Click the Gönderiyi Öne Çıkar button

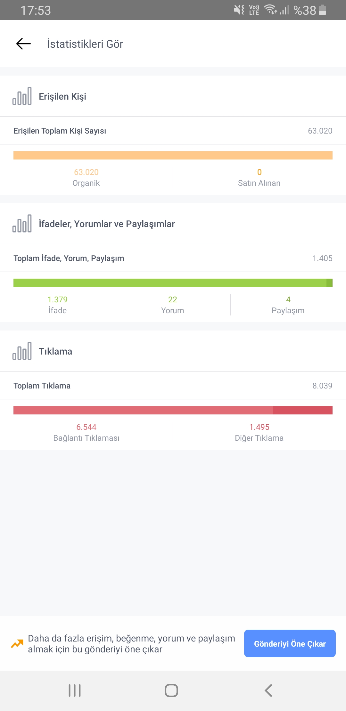coord(290,643)
